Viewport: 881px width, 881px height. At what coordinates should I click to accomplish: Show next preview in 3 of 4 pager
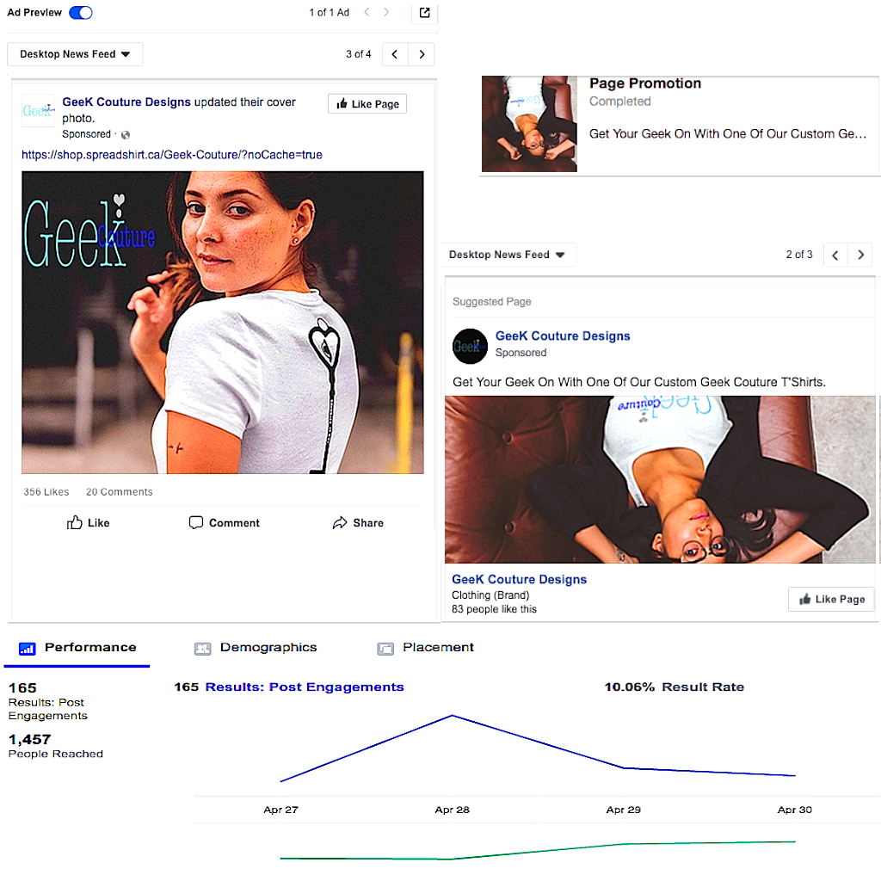[422, 54]
